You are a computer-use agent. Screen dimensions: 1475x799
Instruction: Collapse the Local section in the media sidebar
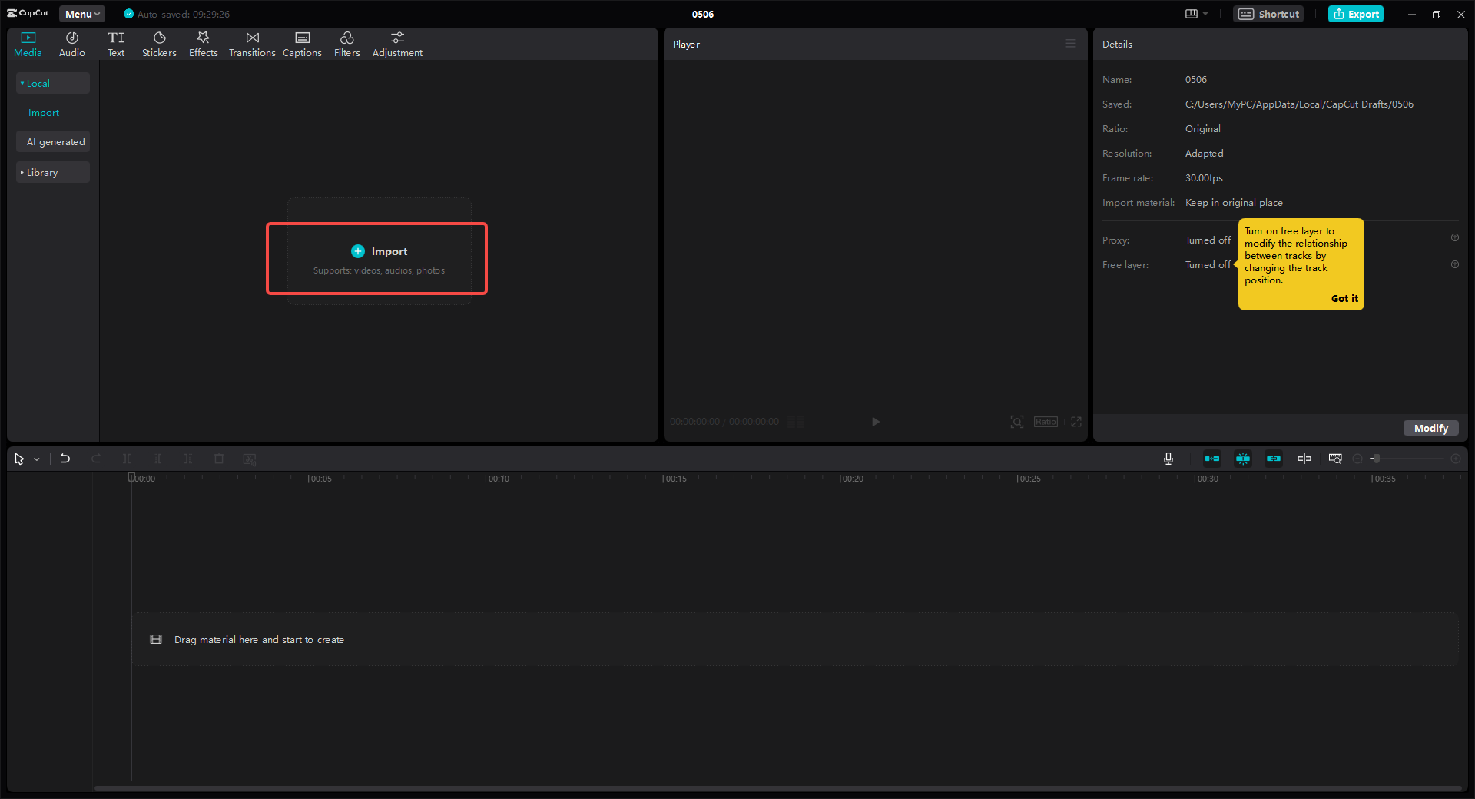(52, 83)
